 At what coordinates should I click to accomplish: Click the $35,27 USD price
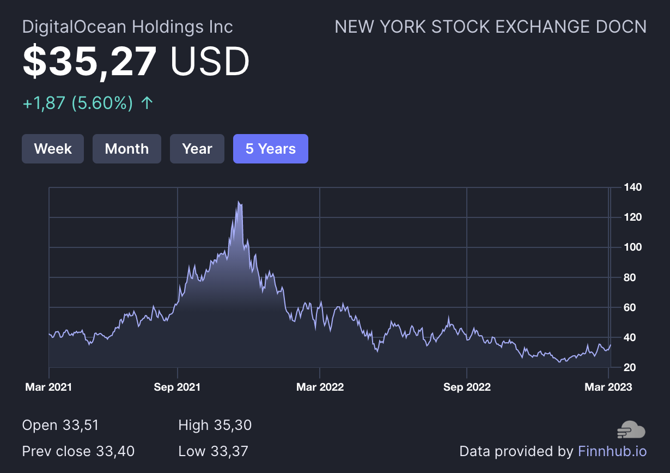pos(136,61)
